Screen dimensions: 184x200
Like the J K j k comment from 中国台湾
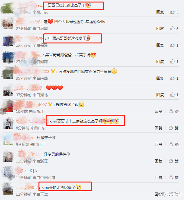click(x=174, y=177)
